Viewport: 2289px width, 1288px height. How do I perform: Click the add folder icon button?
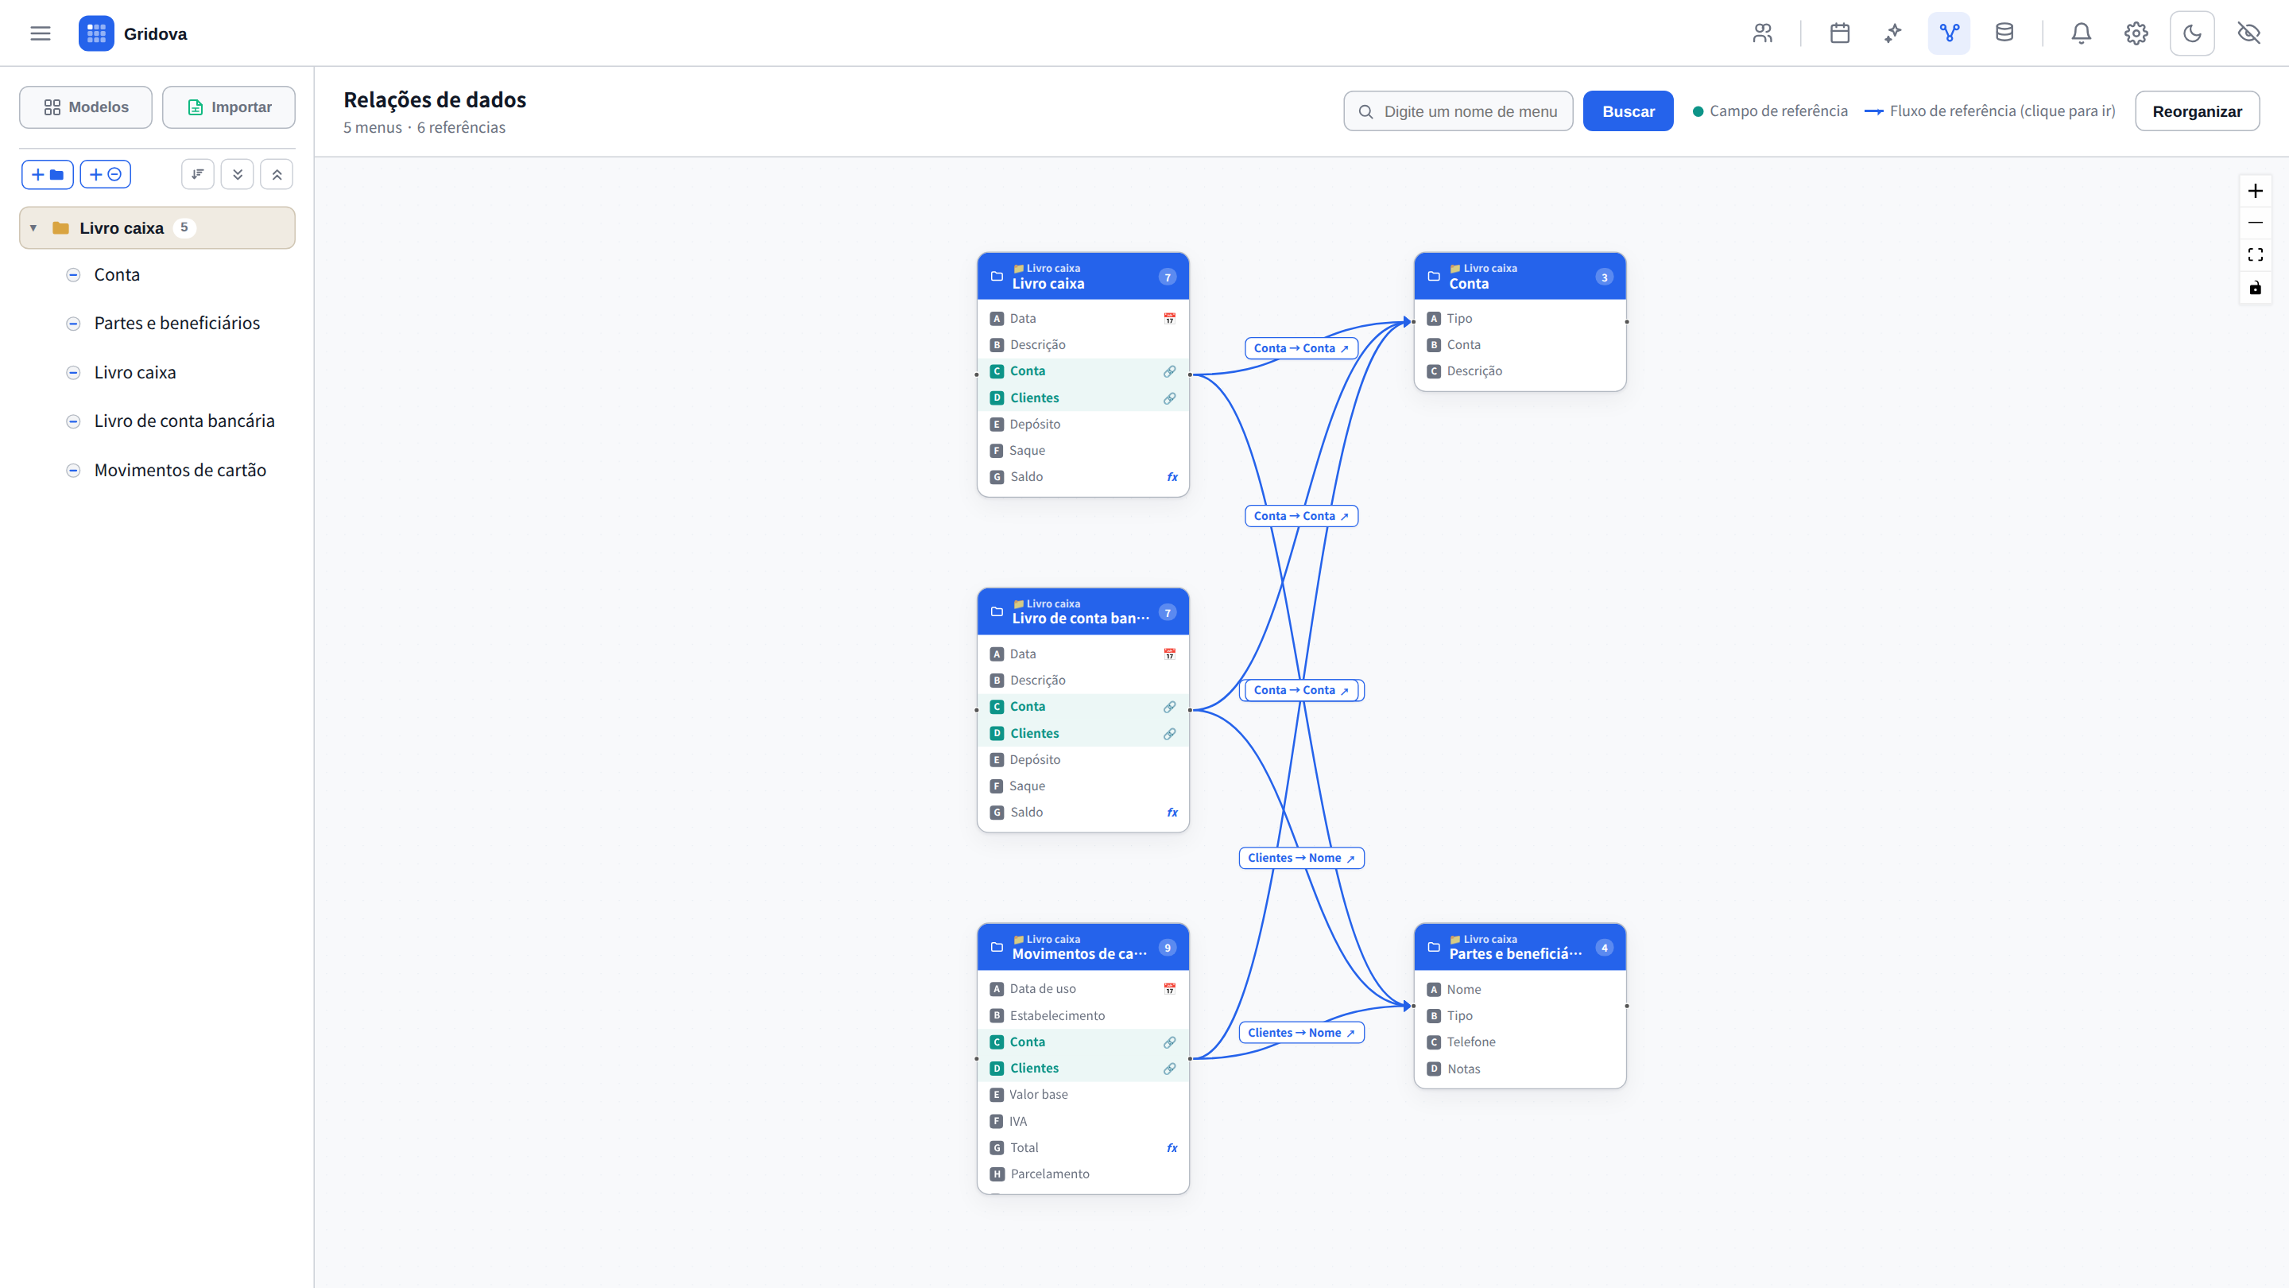[x=47, y=174]
